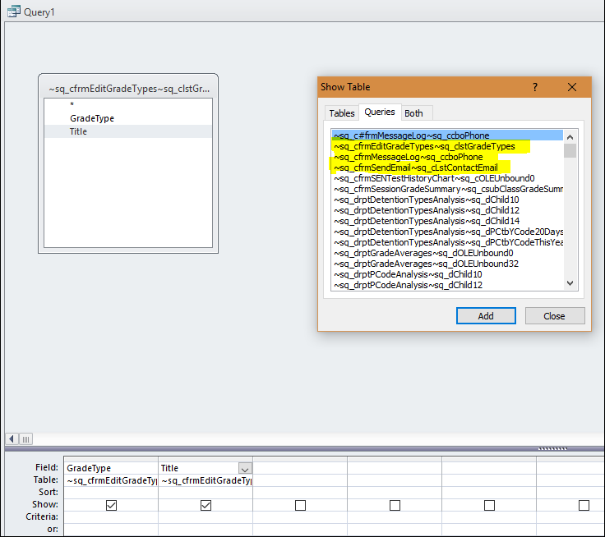
Task: Check Show box in third grid column
Action: (x=300, y=505)
